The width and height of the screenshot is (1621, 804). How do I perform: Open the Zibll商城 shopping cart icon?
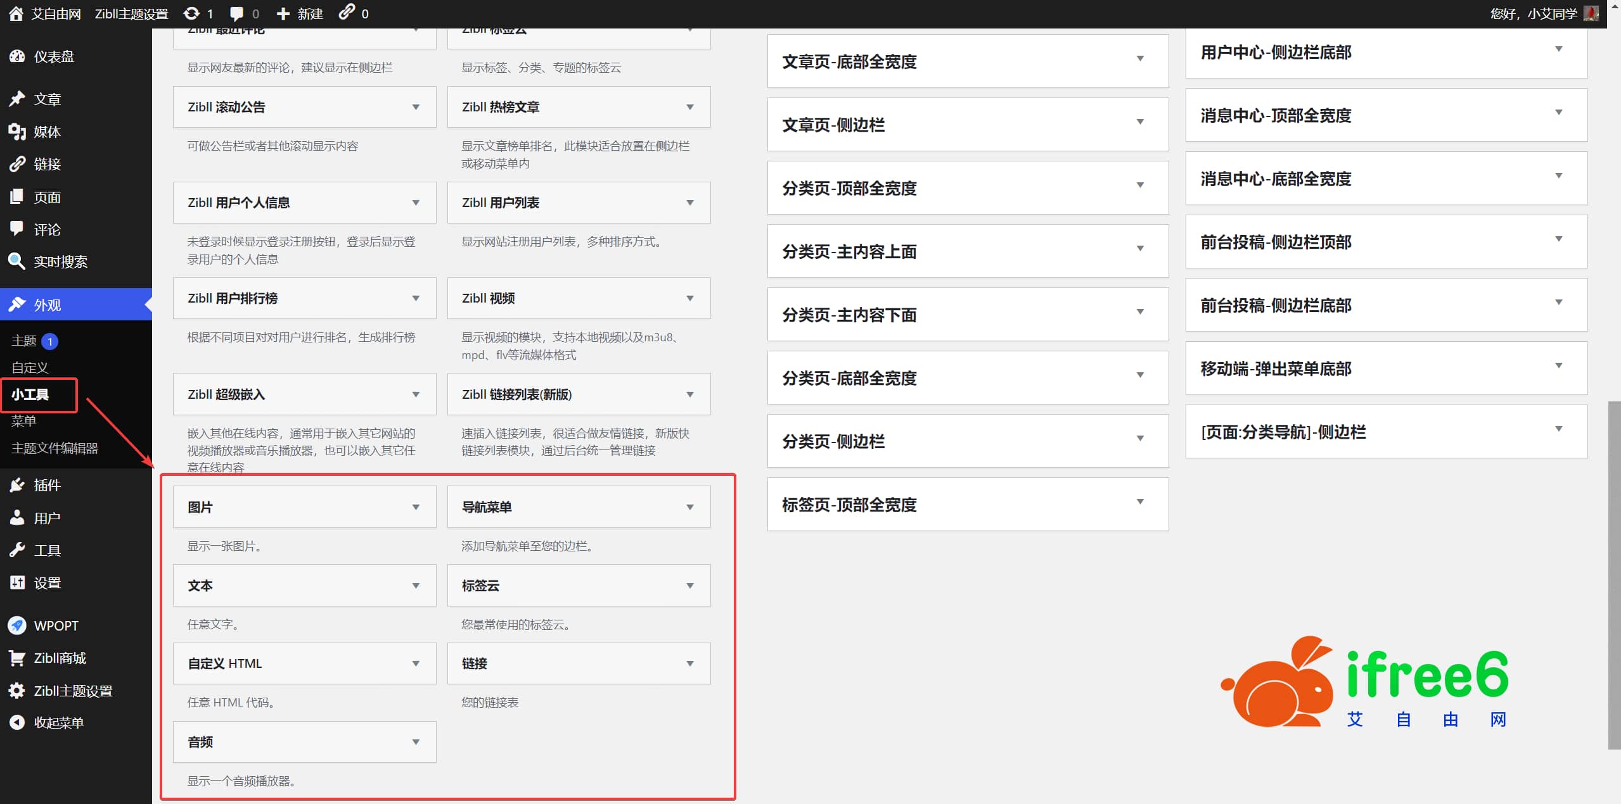pos(18,658)
